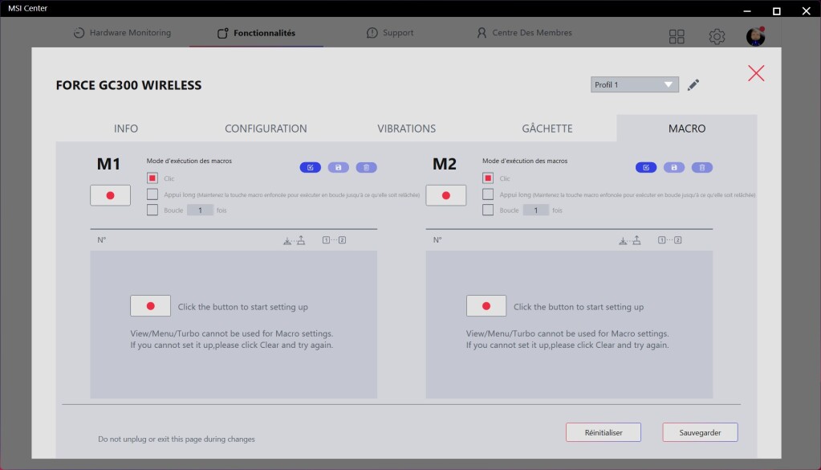Go to Hardware Monitoring section
This screenshot has height=470, width=821.
(122, 33)
